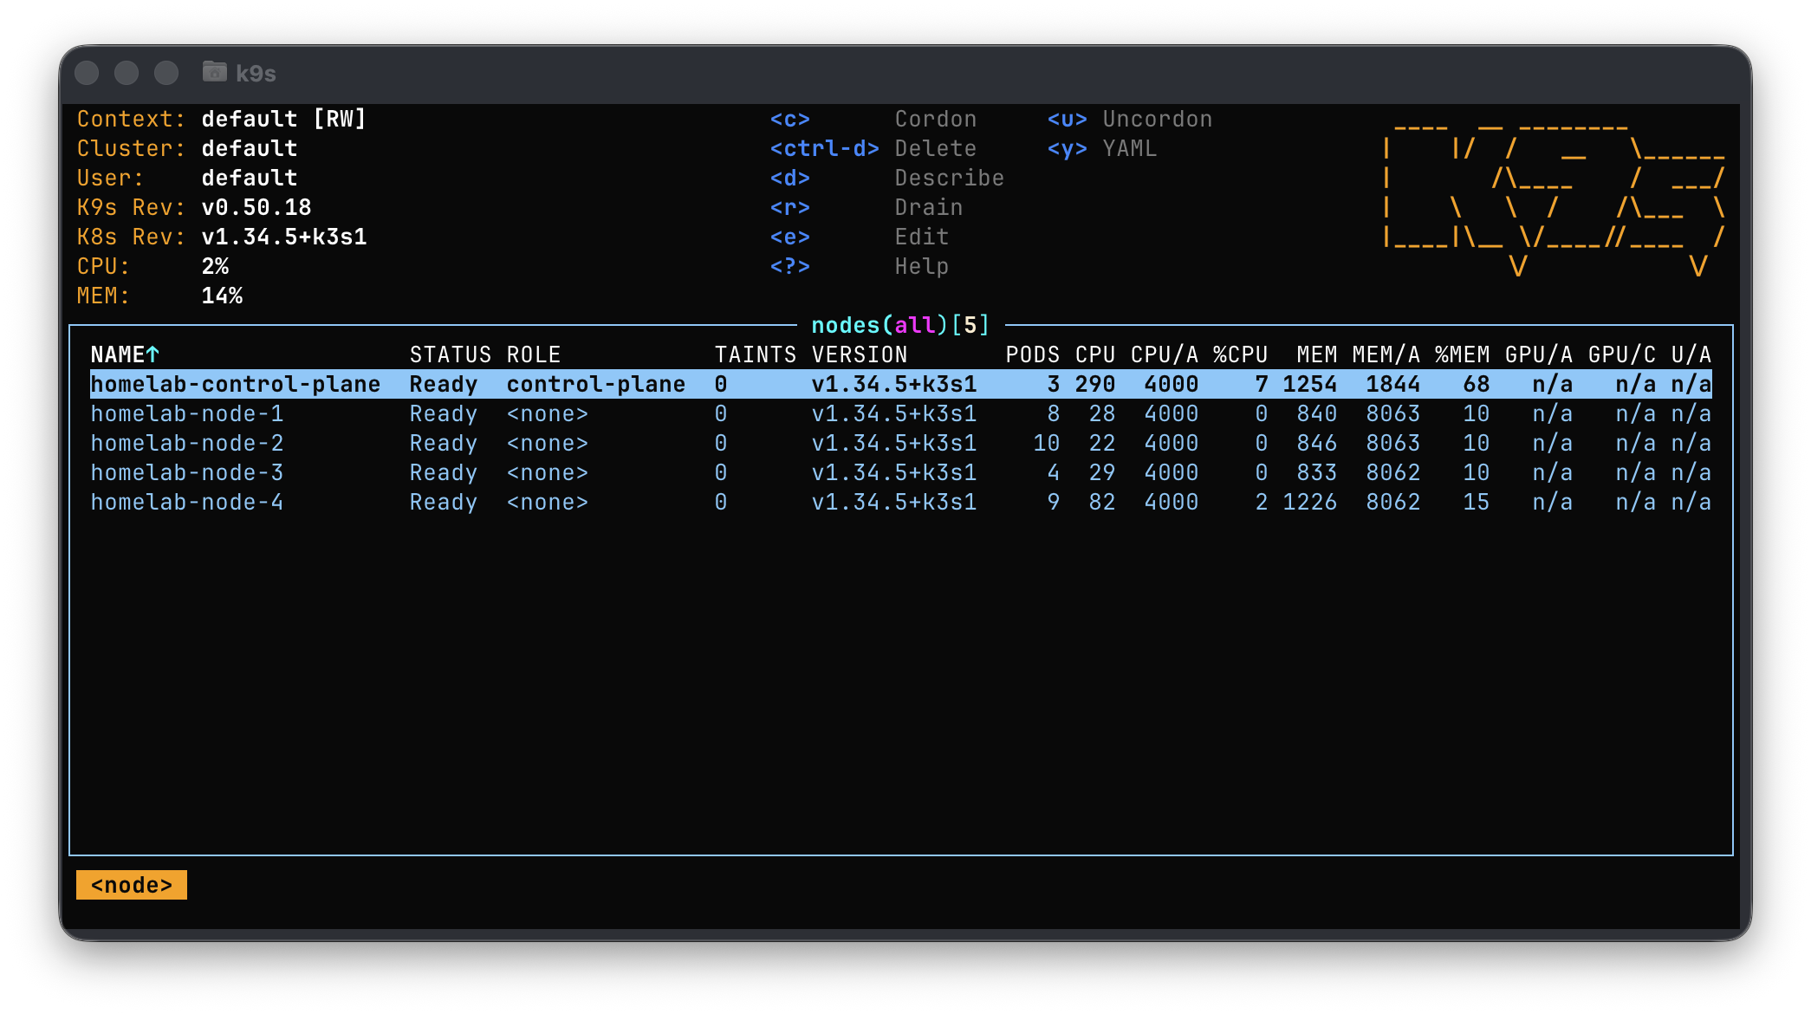
Task: Click the <y> YAML shortcut
Action: [1101, 148]
